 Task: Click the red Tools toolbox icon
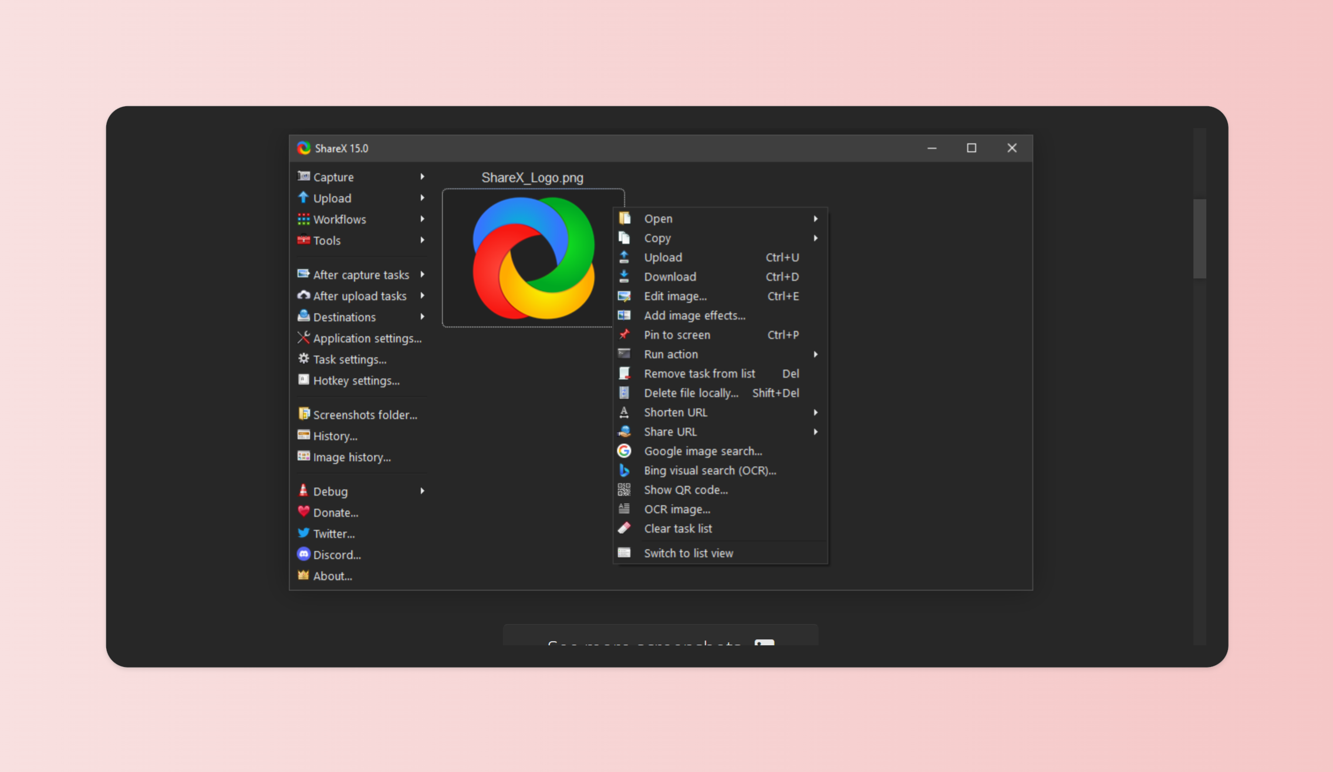click(x=303, y=240)
